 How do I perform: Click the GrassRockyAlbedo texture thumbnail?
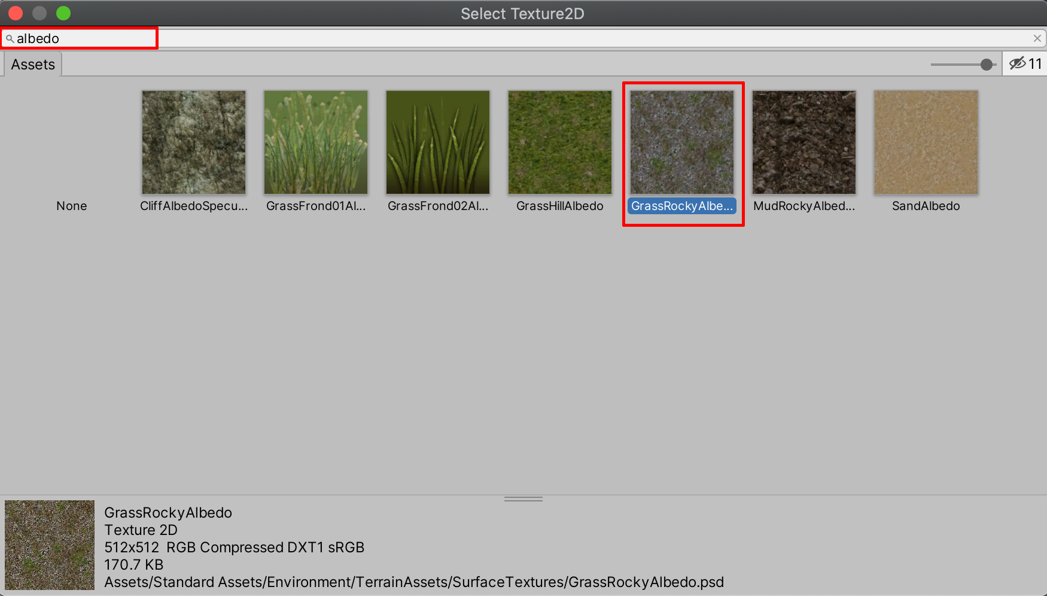(682, 142)
